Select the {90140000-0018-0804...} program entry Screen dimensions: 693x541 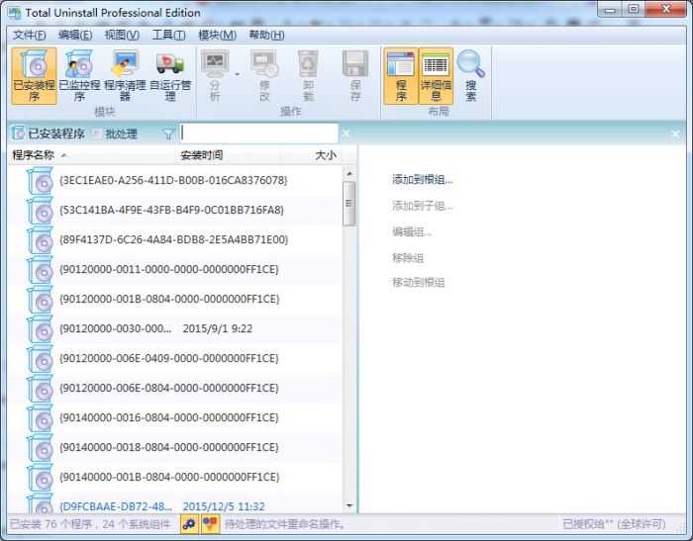tap(175, 447)
